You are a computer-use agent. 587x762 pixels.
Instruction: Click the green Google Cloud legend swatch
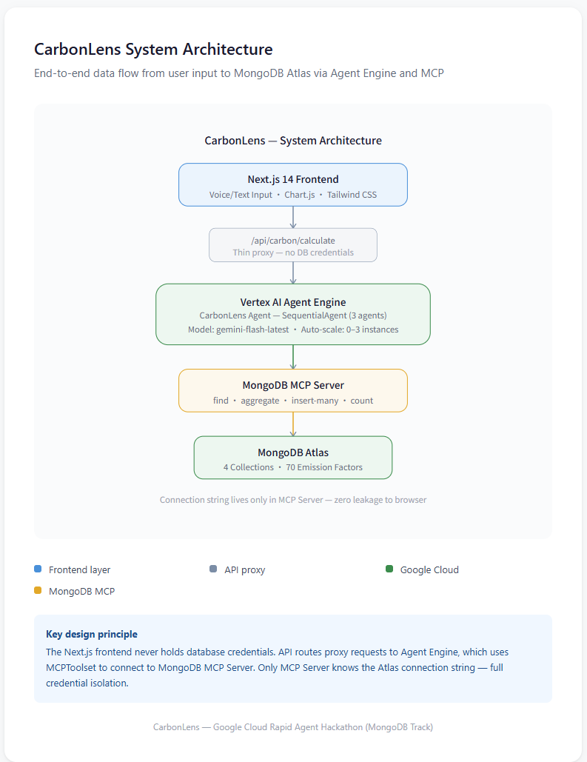[389, 569]
